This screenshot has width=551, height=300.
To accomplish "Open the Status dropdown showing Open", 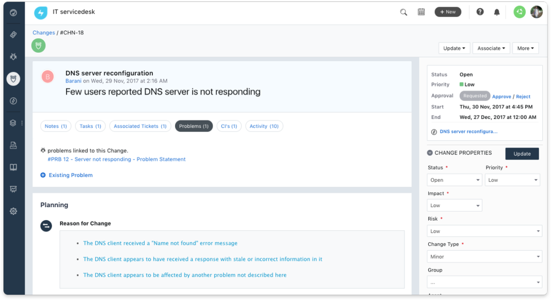I will pos(454,180).
